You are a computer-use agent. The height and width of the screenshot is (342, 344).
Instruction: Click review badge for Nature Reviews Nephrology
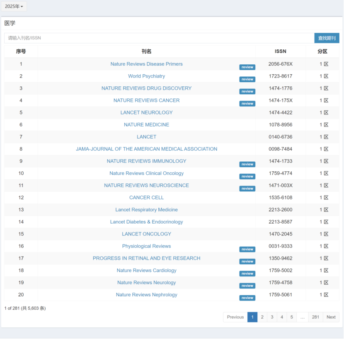point(247,298)
